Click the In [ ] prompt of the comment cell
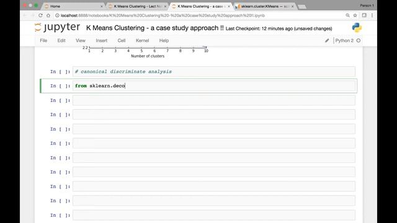 [x=60, y=72]
